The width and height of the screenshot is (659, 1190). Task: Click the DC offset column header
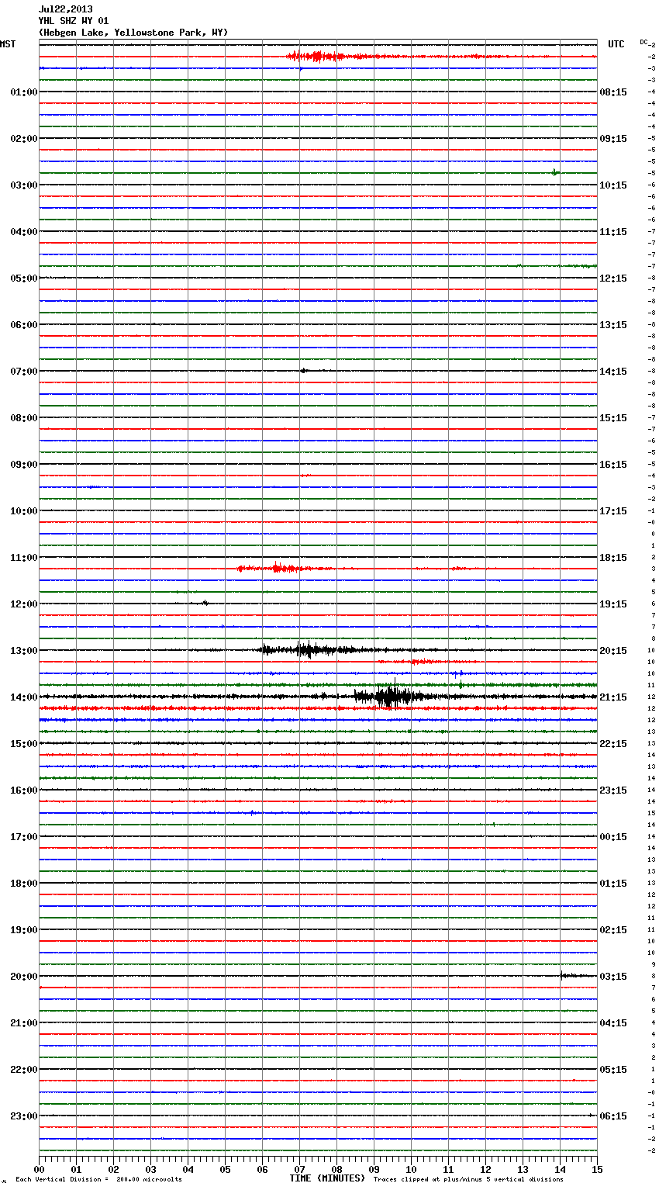click(x=643, y=42)
